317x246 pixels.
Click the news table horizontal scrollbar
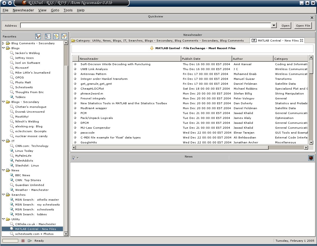click(x=172, y=147)
